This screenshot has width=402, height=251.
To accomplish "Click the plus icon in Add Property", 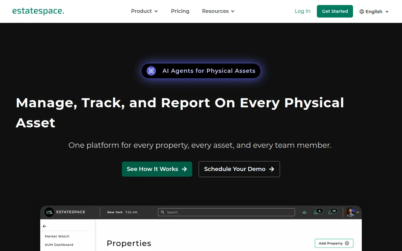I will [347, 243].
